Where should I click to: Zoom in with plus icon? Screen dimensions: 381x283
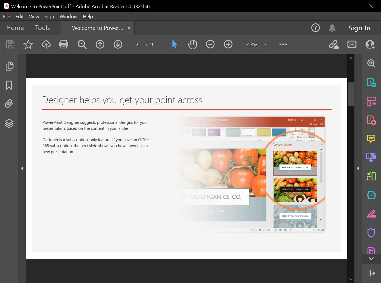[228, 44]
